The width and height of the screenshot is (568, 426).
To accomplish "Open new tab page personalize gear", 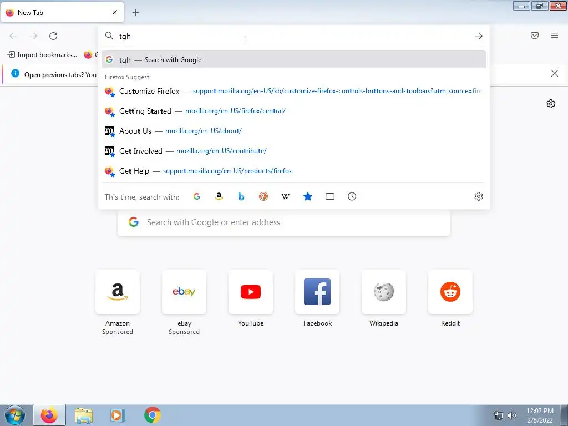I will click(x=551, y=104).
